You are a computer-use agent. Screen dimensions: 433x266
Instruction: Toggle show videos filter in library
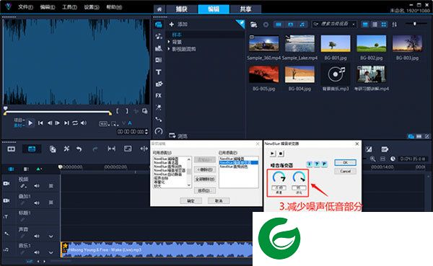pyautogui.click(x=279, y=25)
